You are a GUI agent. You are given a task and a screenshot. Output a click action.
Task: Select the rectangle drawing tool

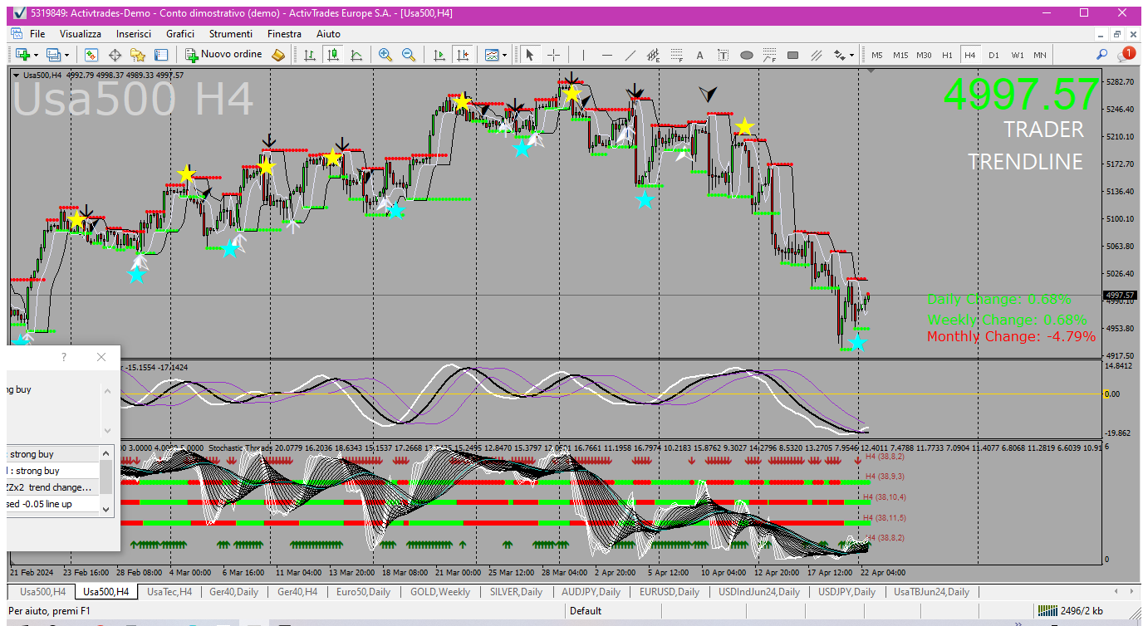[x=793, y=55]
